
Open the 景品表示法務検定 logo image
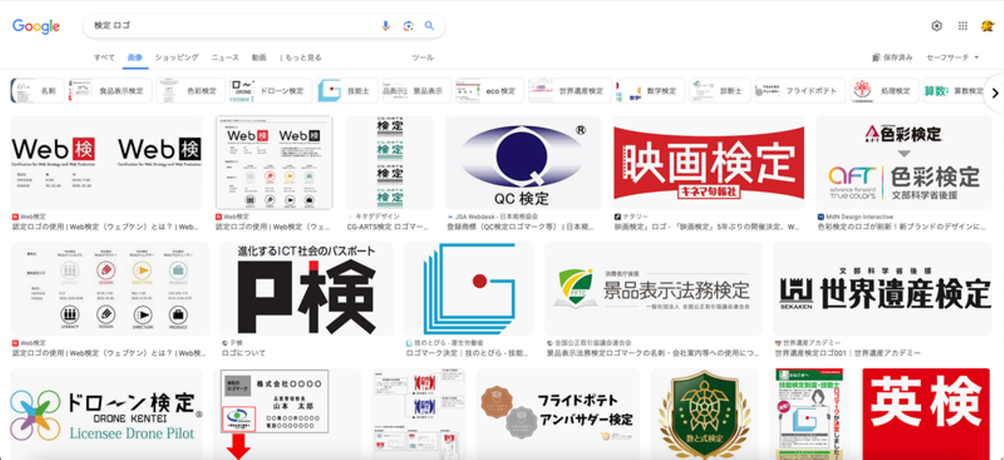click(x=653, y=289)
